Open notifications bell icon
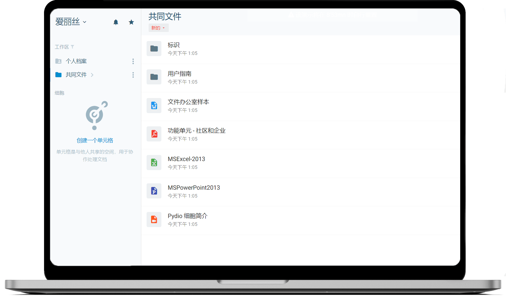Image resolution: width=506 pixels, height=296 pixels. (116, 22)
